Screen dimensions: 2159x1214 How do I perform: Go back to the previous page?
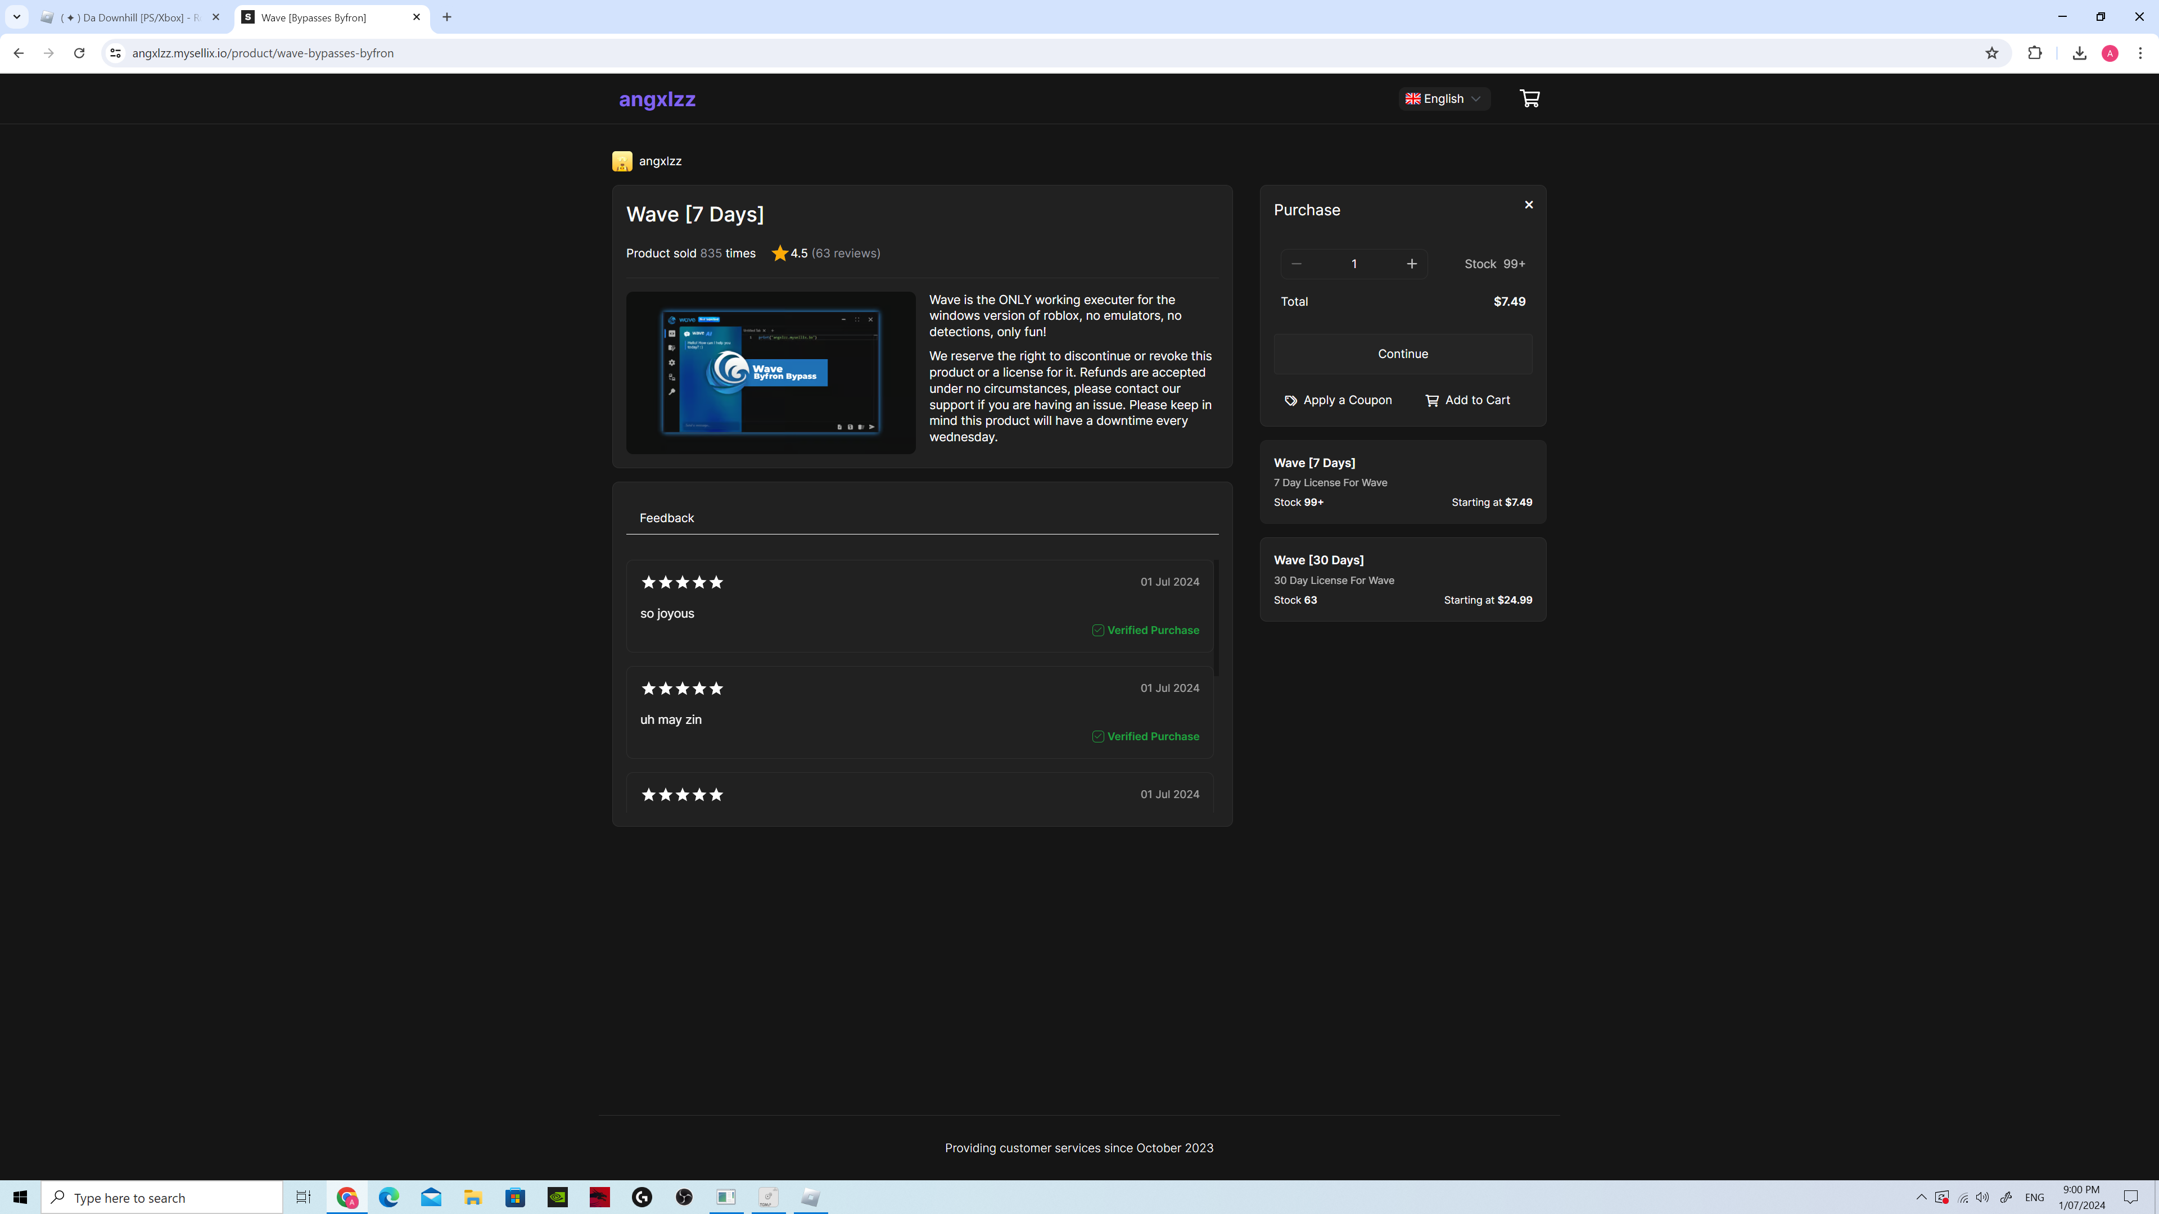point(19,53)
